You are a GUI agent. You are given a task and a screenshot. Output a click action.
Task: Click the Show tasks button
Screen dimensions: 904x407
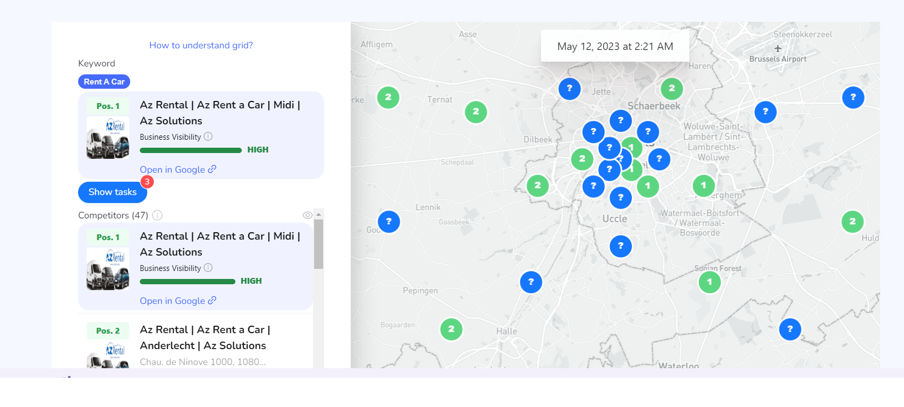113,192
